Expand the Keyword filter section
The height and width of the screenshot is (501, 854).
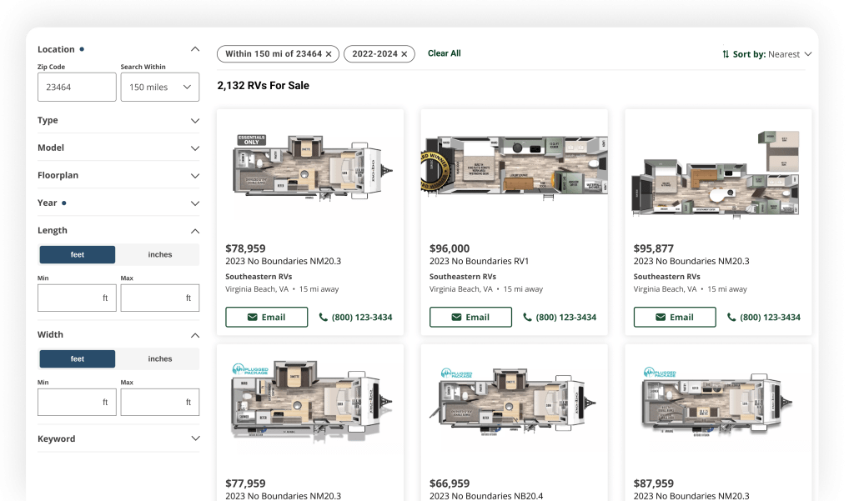click(195, 438)
